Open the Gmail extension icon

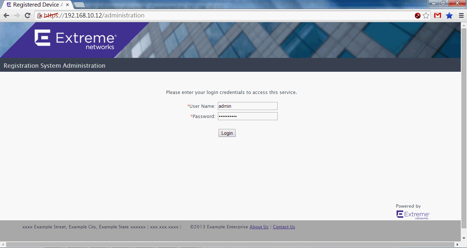coord(437,16)
